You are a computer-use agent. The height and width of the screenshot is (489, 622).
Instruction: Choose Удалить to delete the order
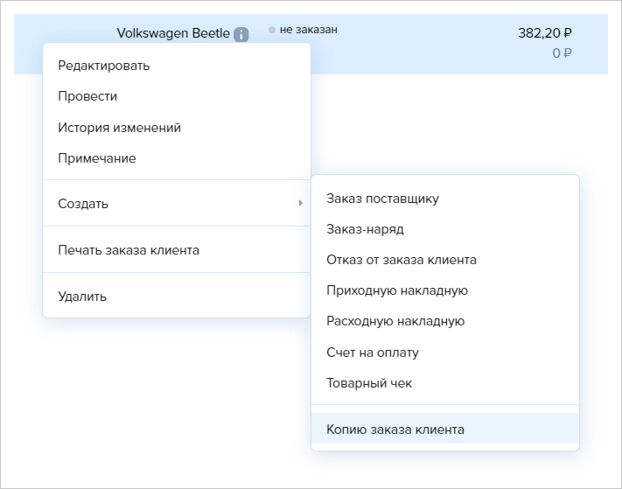82,297
